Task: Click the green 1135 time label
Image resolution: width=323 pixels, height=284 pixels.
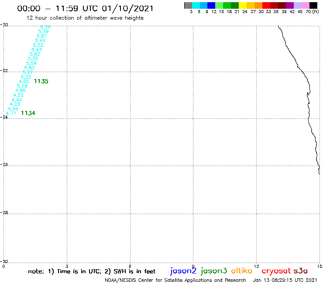Action: [41, 81]
